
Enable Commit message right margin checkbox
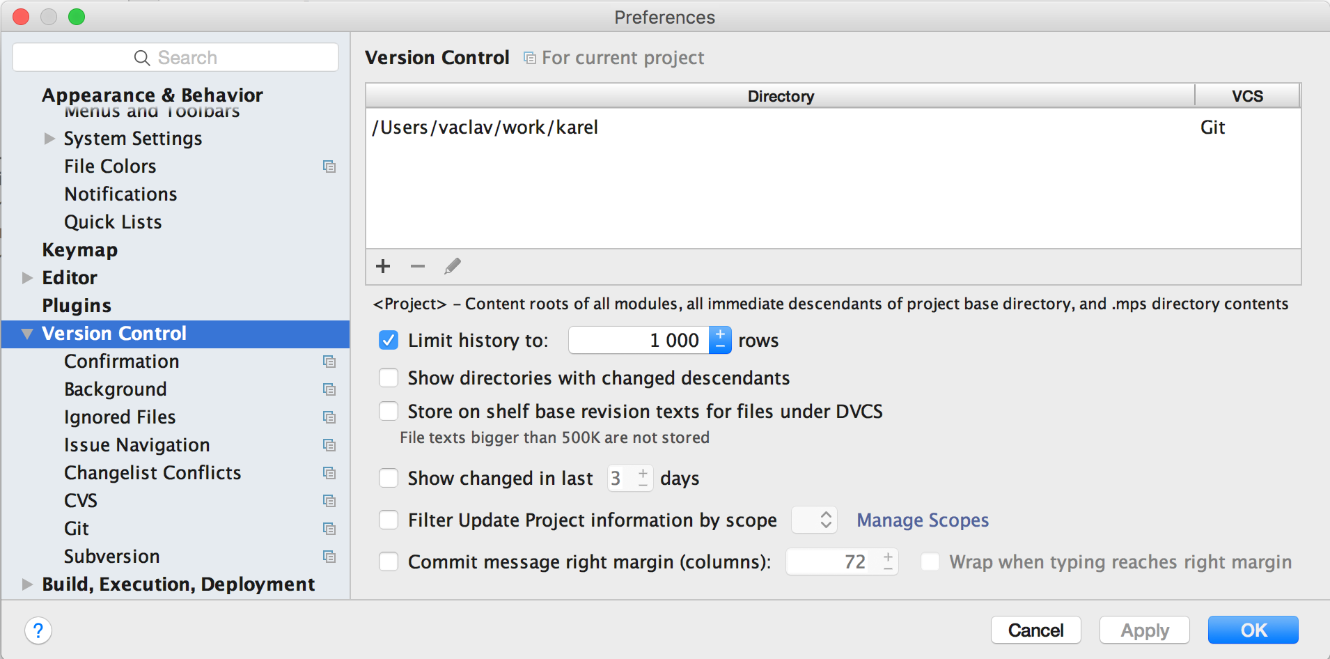click(389, 561)
